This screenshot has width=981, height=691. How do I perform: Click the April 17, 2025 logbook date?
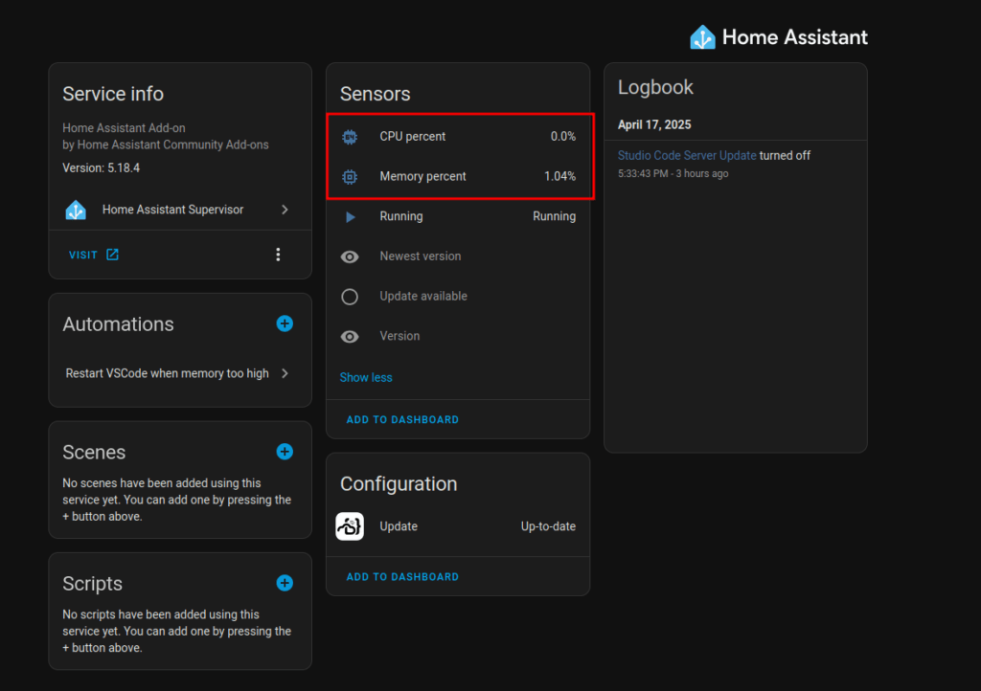click(654, 125)
